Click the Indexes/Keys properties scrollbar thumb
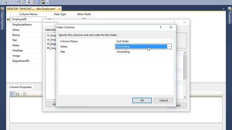The width and height of the screenshot is (232, 130). point(185,67)
